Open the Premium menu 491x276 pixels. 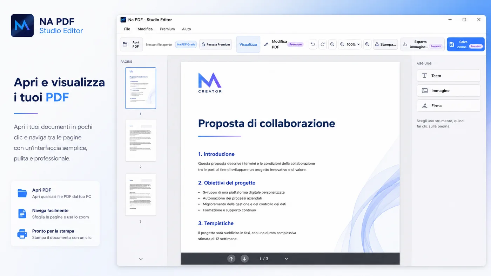click(x=167, y=29)
